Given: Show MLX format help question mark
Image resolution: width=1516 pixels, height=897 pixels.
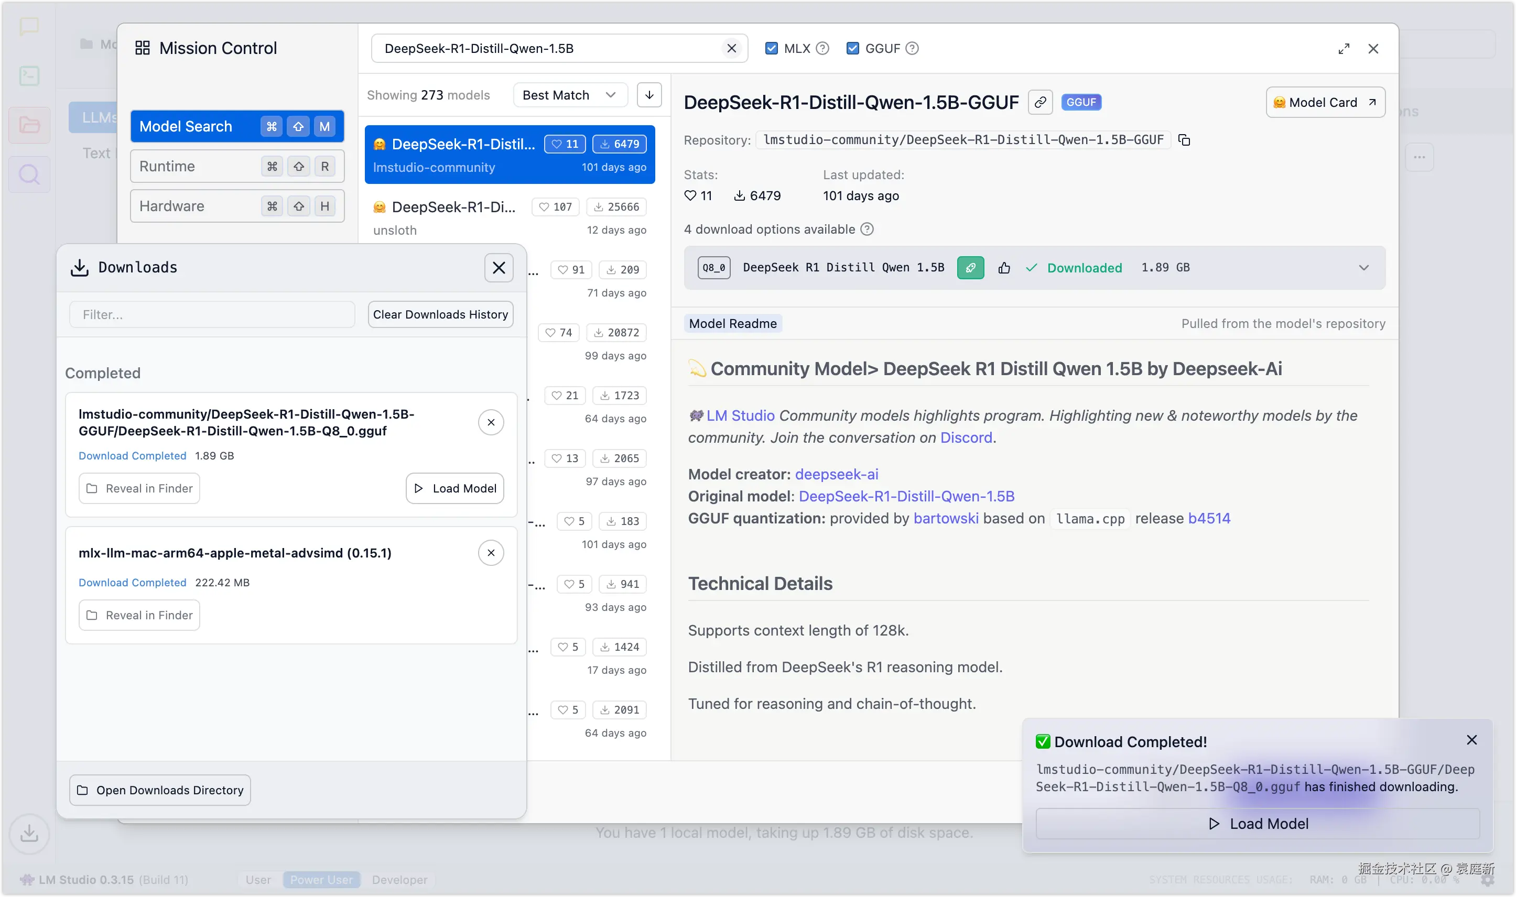Looking at the screenshot, I should point(822,48).
